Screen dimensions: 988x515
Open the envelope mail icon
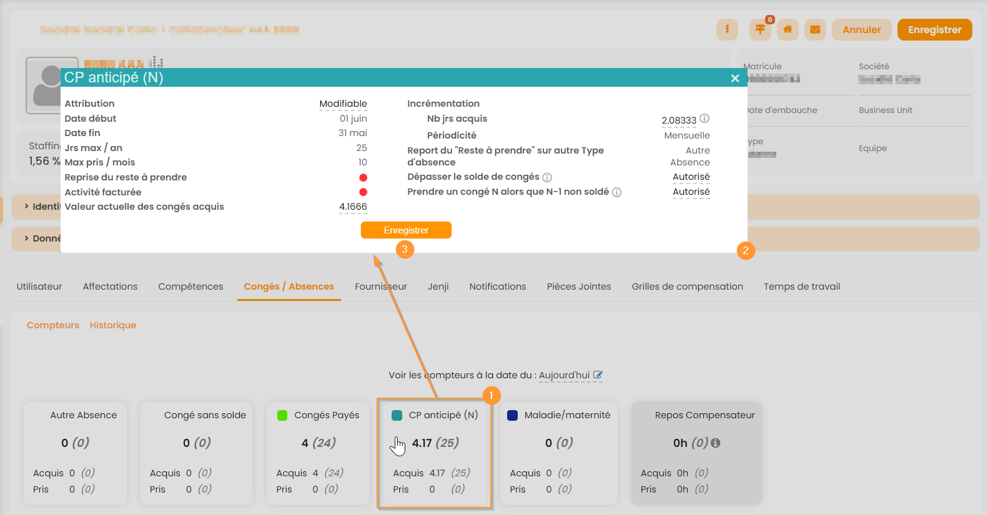(x=815, y=29)
